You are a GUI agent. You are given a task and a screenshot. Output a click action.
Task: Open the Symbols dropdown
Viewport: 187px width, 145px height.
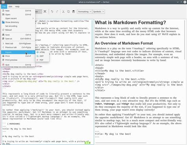click(x=99, y=12)
